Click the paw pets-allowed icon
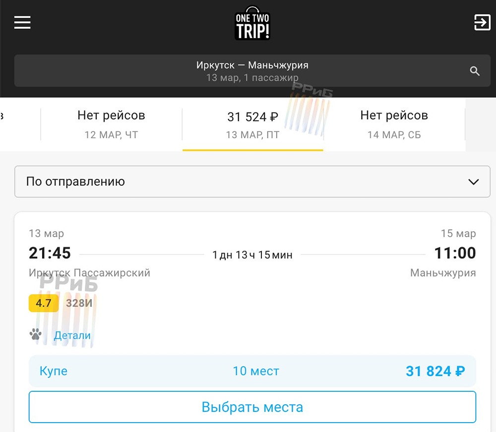 pyautogui.click(x=35, y=334)
